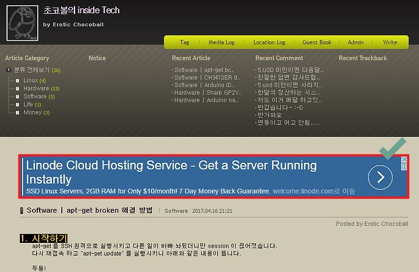The width and height of the screenshot is (419, 272).
Task: Collapse the 분류 전체보기 category tree icon
Action: (9, 70)
